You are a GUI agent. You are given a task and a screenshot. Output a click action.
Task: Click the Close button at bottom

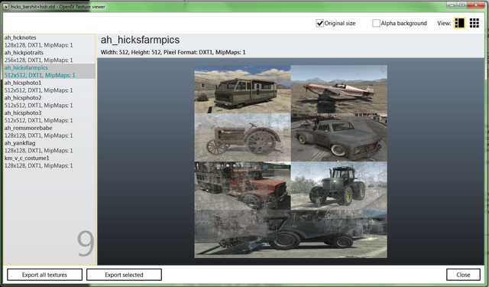tap(463, 275)
